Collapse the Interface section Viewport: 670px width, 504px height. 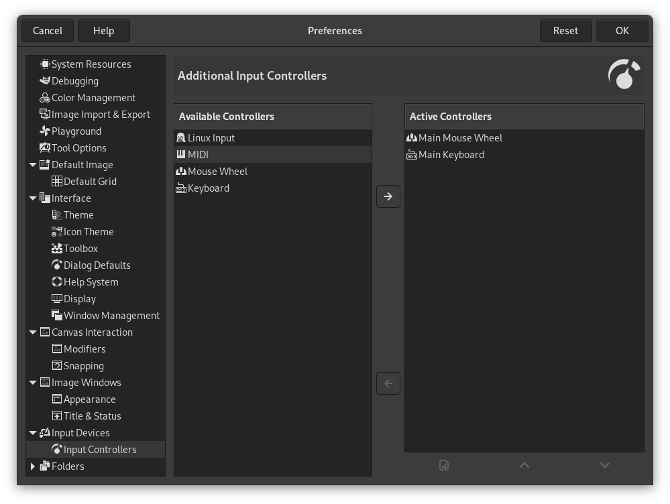click(33, 198)
